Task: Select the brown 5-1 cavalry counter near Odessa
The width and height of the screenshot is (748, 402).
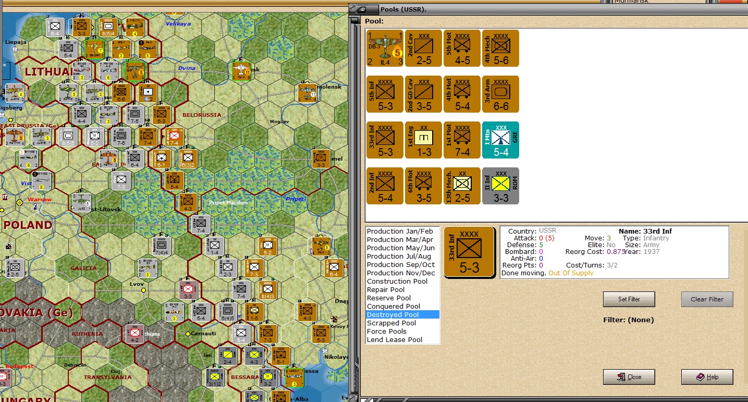Action: [x=280, y=355]
